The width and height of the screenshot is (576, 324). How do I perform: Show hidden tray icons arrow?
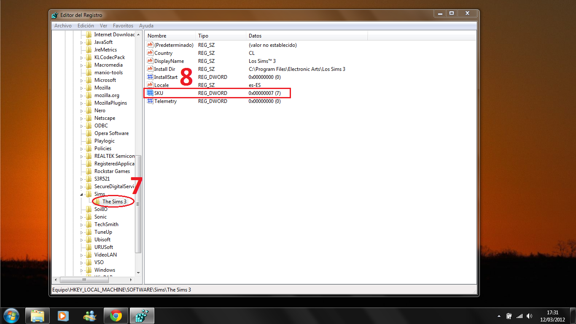click(499, 316)
